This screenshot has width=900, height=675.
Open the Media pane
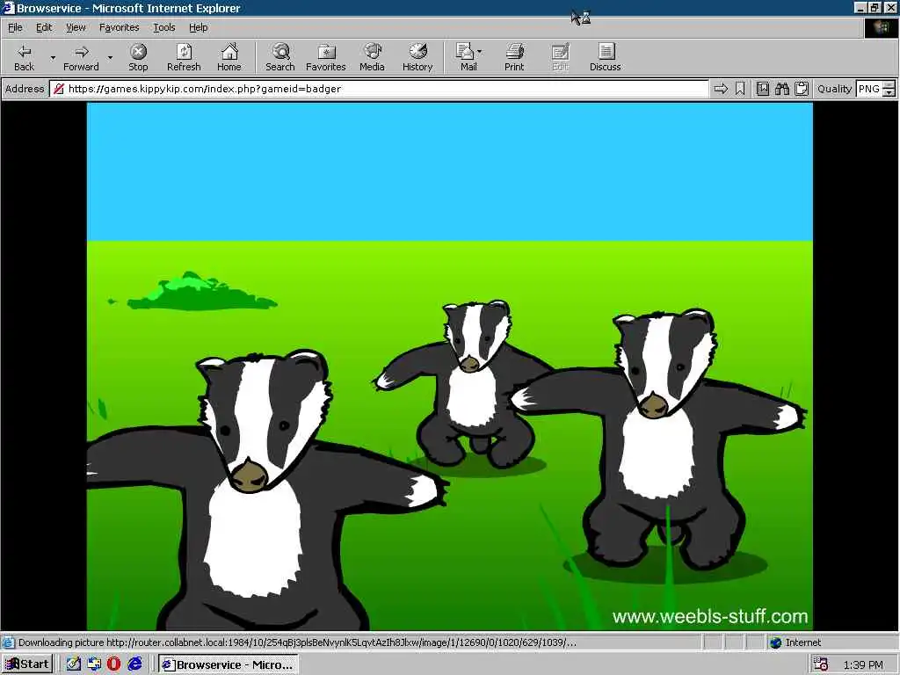372,57
